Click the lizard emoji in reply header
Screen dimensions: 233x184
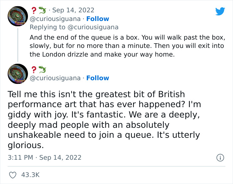tap(42, 10)
